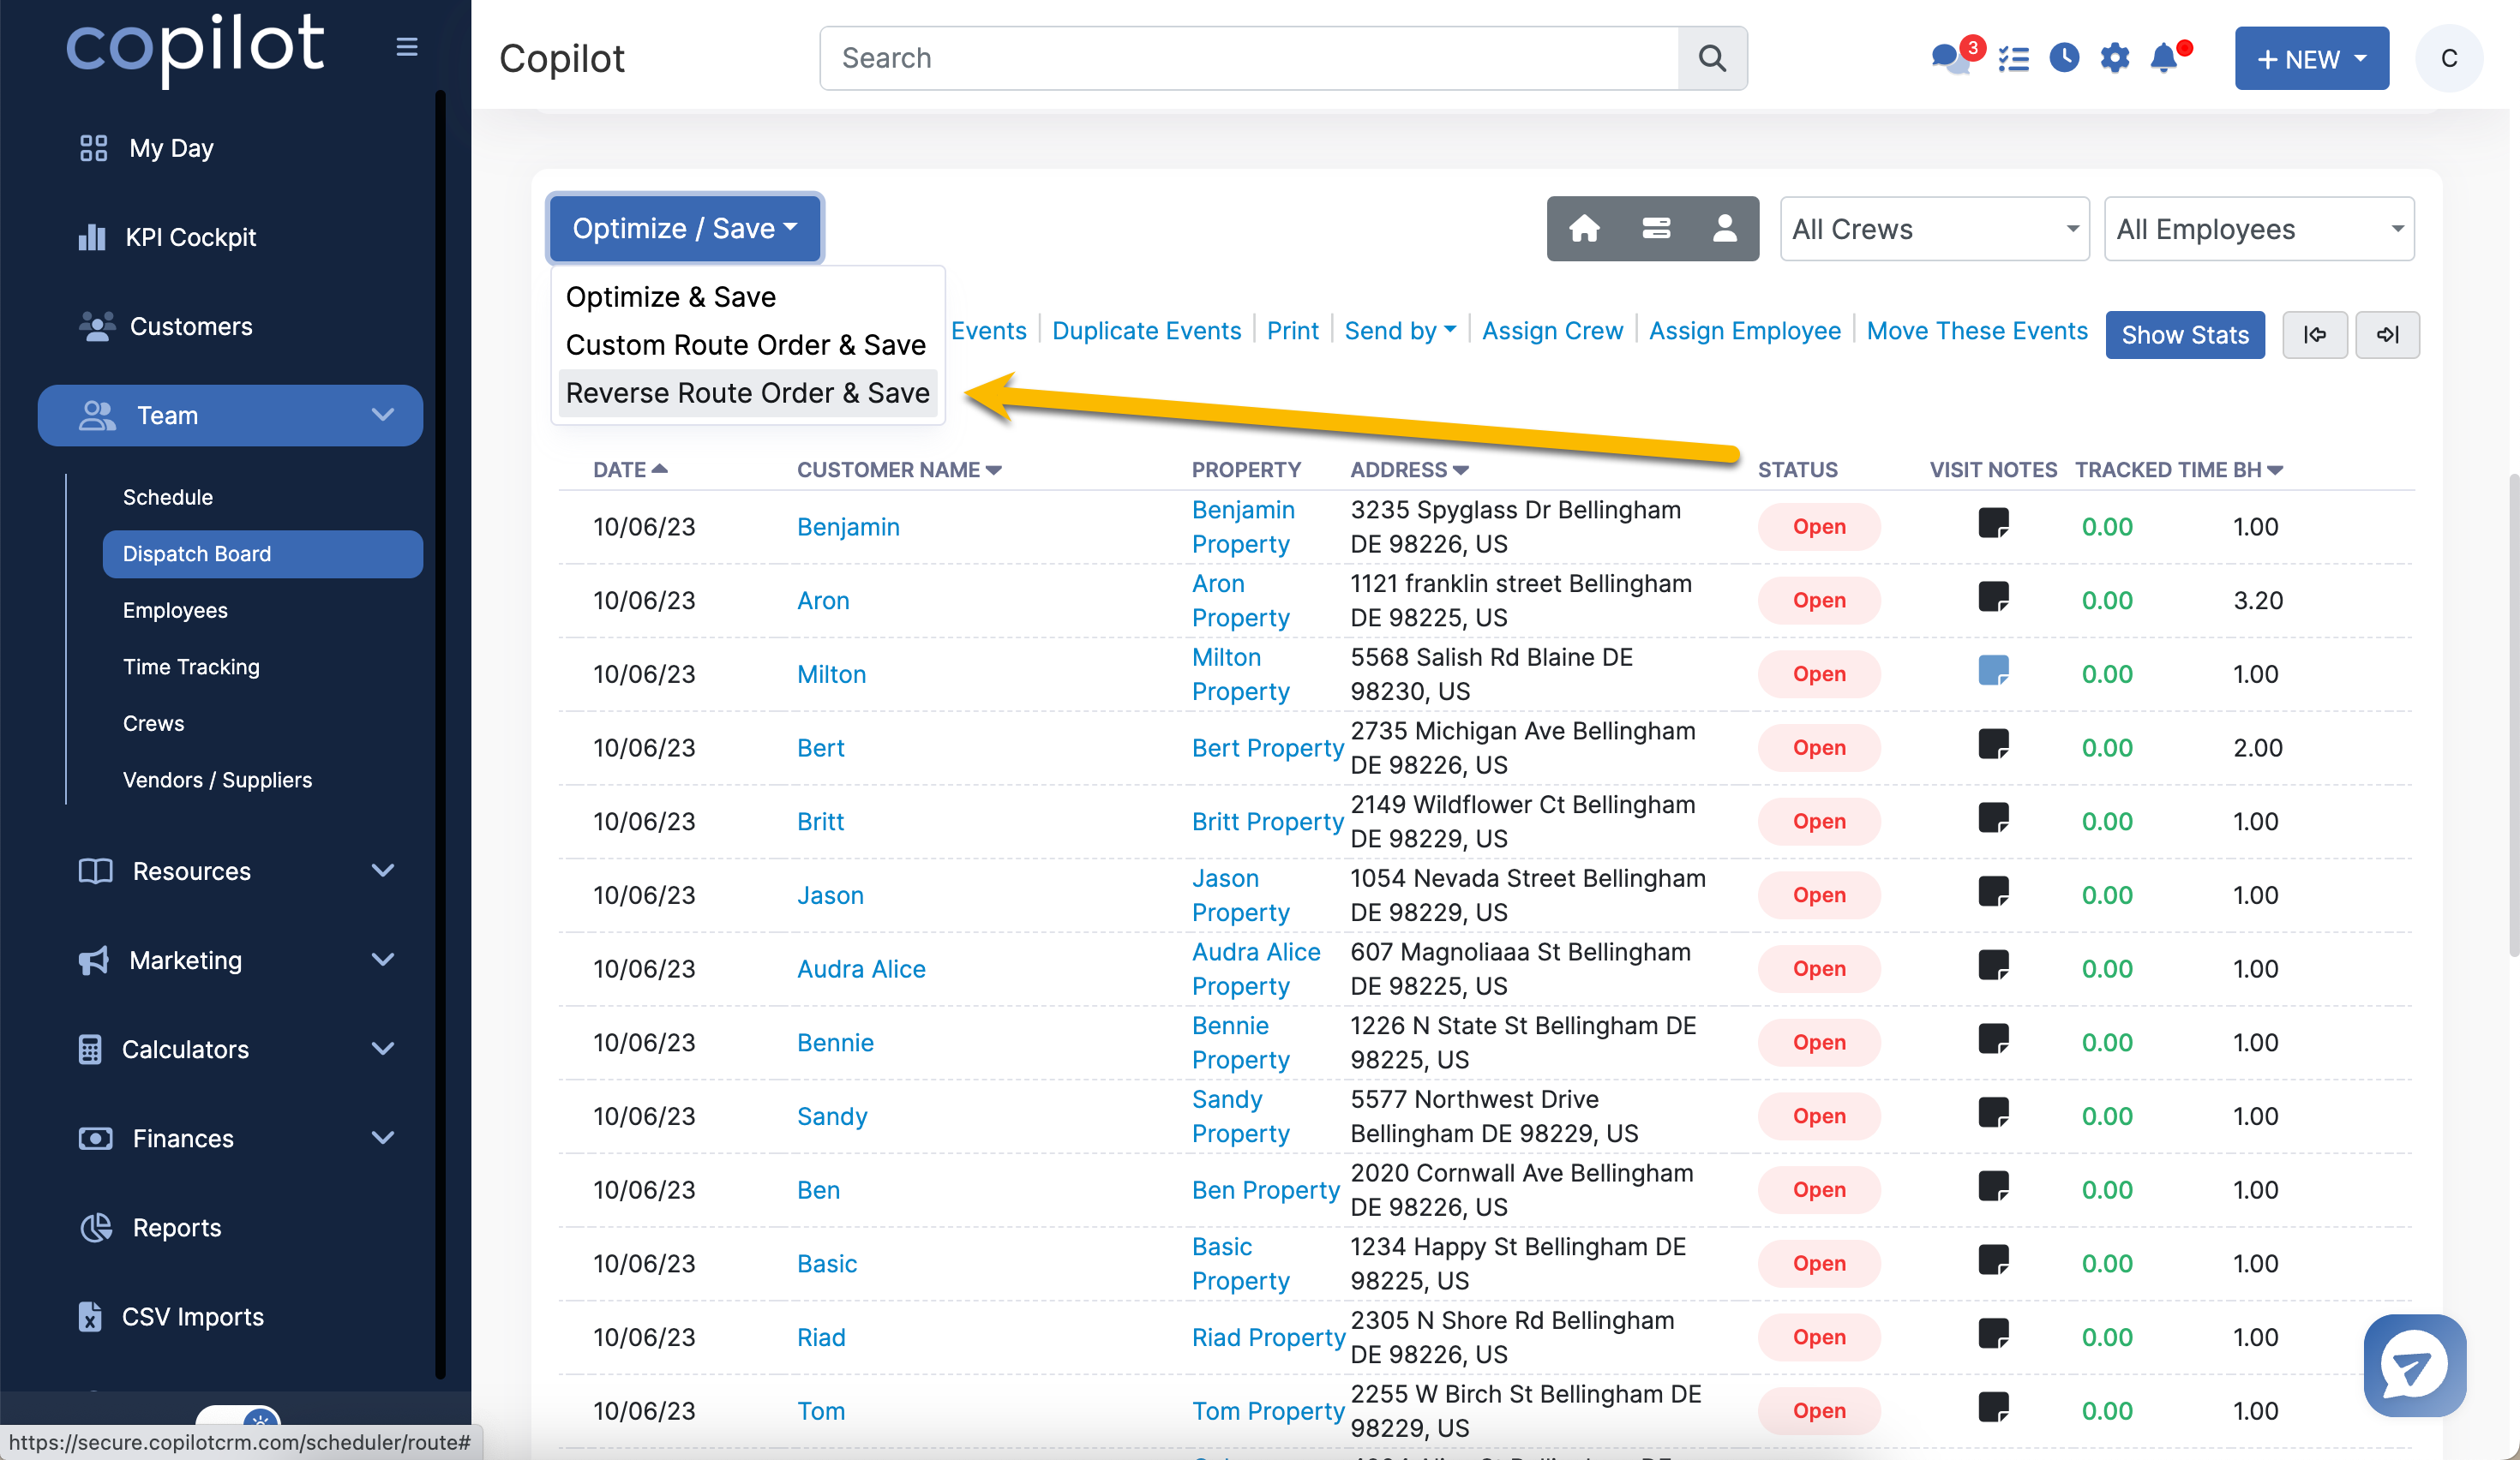The image size is (2520, 1460).
Task: Click Open status badge for Aron
Action: (x=1818, y=601)
